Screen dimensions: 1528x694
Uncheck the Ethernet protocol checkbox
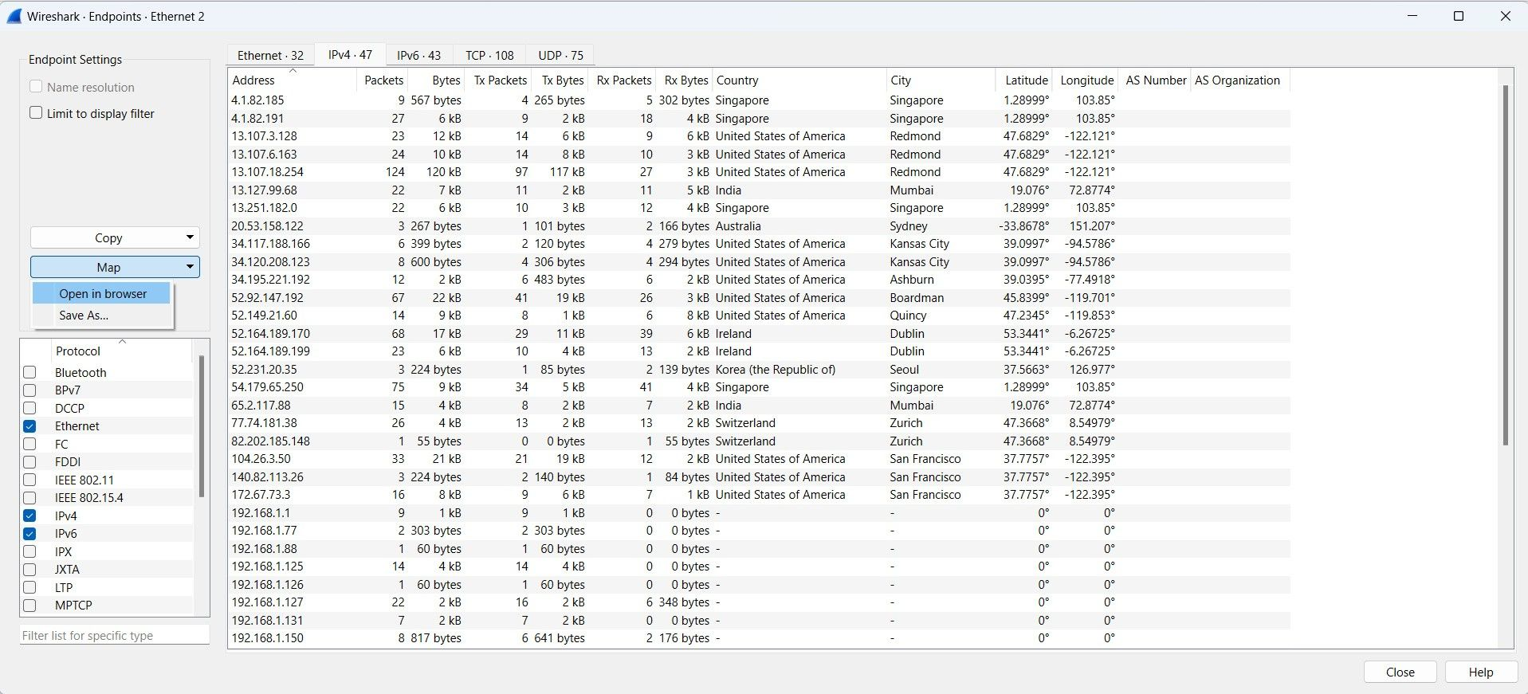coord(29,426)
